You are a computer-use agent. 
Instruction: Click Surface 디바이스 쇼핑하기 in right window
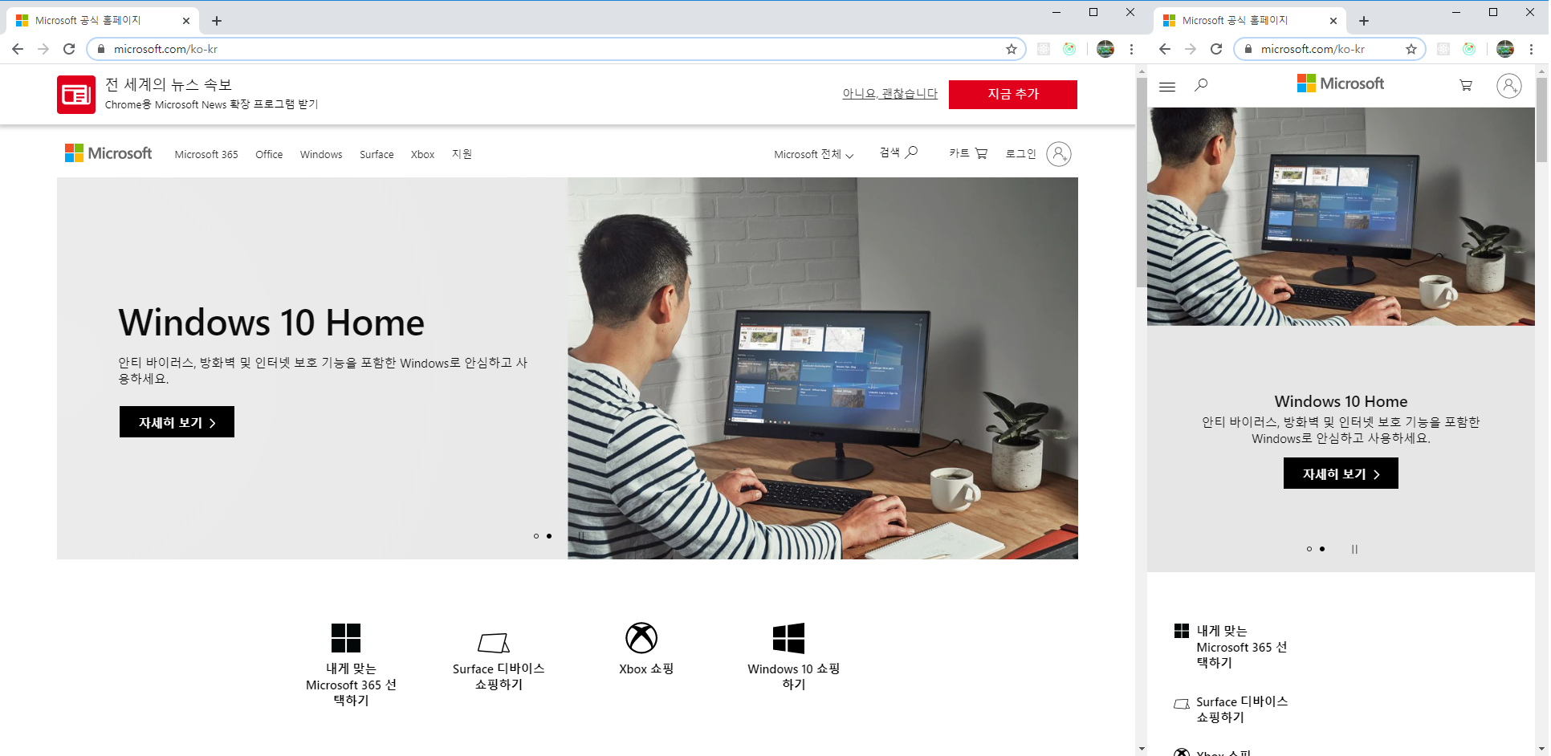pos(1242,709)
